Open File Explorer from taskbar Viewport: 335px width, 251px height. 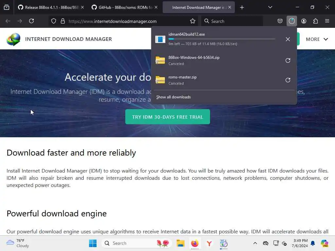(x=181, y=243)
